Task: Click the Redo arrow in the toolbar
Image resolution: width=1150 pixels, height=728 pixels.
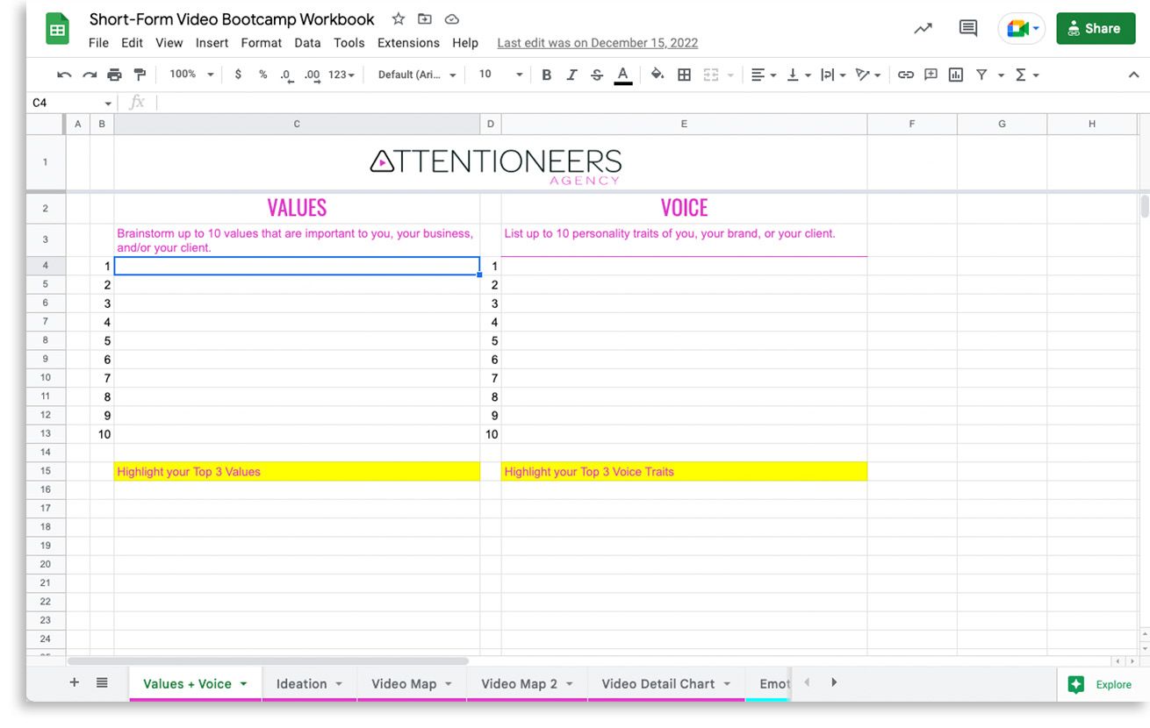Action: tap(90, 75)
